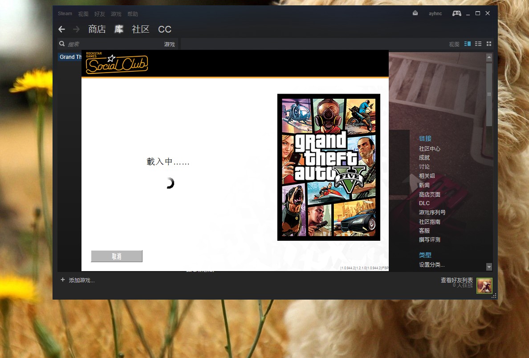Click the inbox envelope notification icon
The height and width of the screenshot is (358, 529).
click(415, 13)
